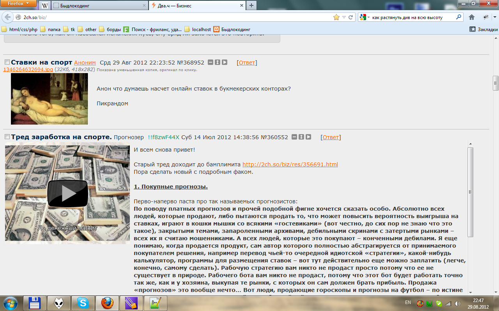Close the Быдлокодинг tab
Image resolution: width=499 pixels, height=311 pixels.
pos(144,6)
